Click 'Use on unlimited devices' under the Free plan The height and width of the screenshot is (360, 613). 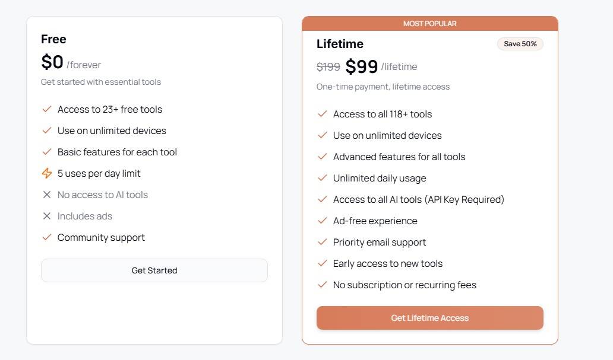pyautogui.click(x=112, y=130)
